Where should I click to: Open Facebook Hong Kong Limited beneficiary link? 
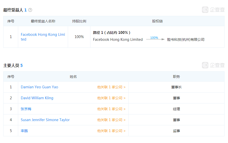[43, 37]
